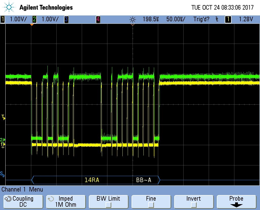This screenshot has width=260, height=210.
Task: Click the 1.28V trigger level readout
Action: click(246, 19)
